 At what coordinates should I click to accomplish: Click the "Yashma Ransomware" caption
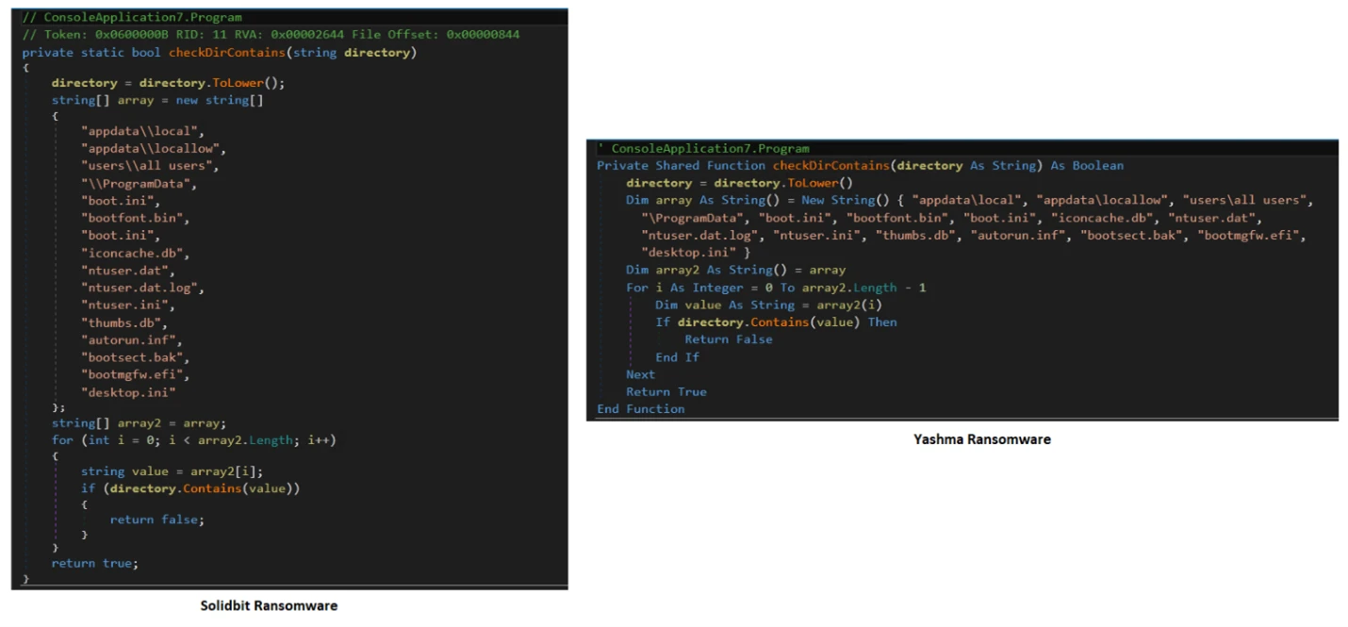tap(981, 438)
